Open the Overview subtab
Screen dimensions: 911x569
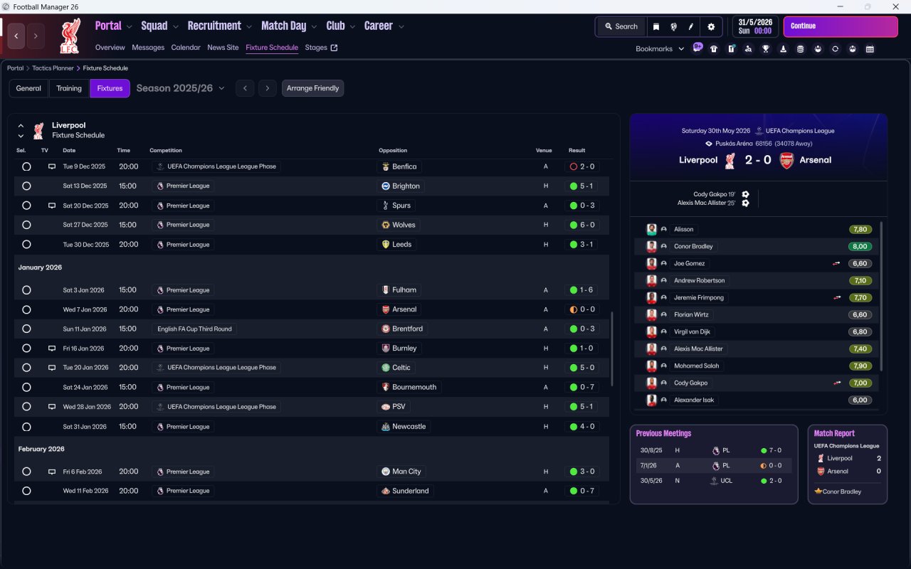click(110, 48)
